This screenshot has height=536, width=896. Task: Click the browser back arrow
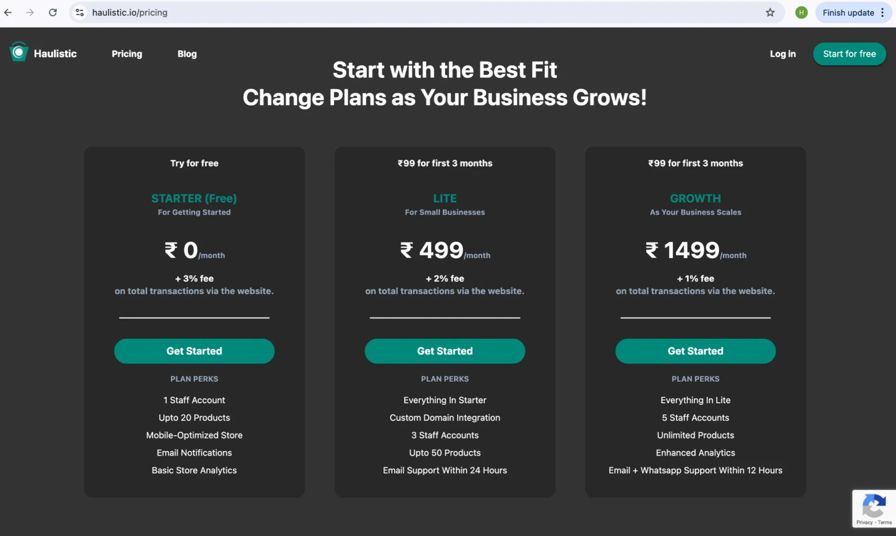click(8, 13)
